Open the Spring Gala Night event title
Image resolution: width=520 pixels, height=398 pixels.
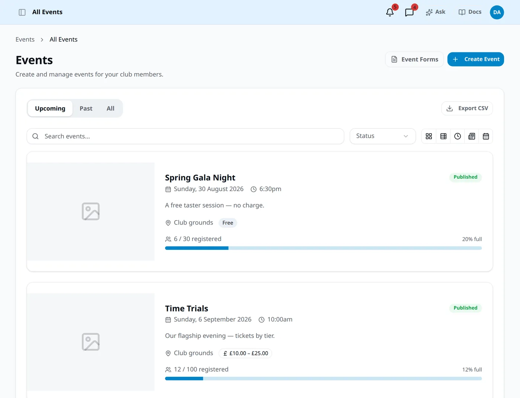[x=200, y=178]
